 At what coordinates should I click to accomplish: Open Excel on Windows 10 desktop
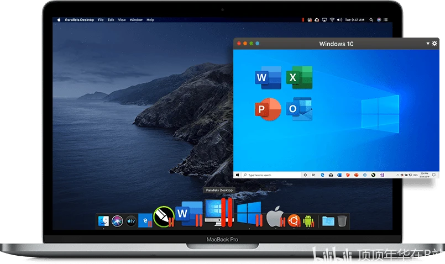[299, 77]
